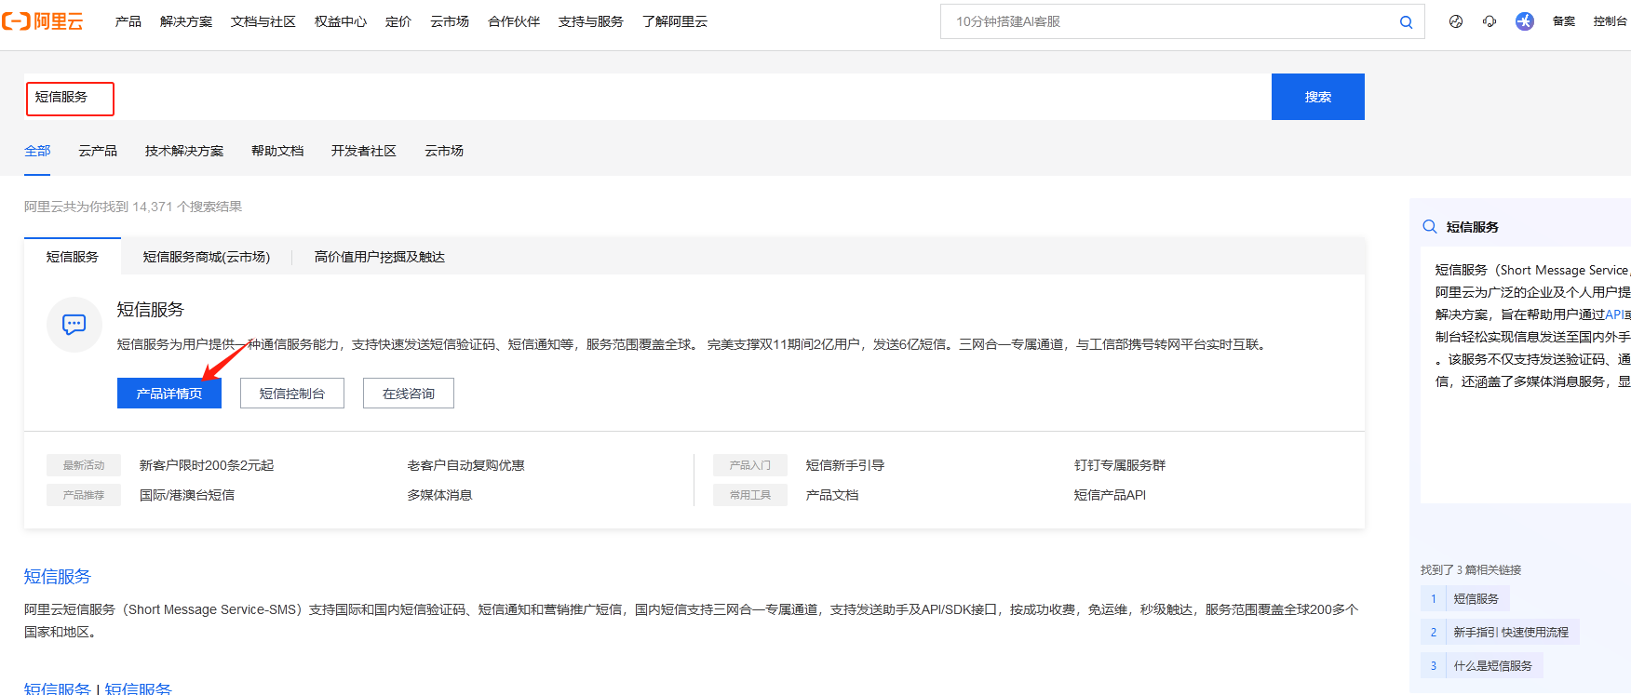Click the 短信服务 heading in product card
This screenshot has height=695, width=1631.
point(151,310)
